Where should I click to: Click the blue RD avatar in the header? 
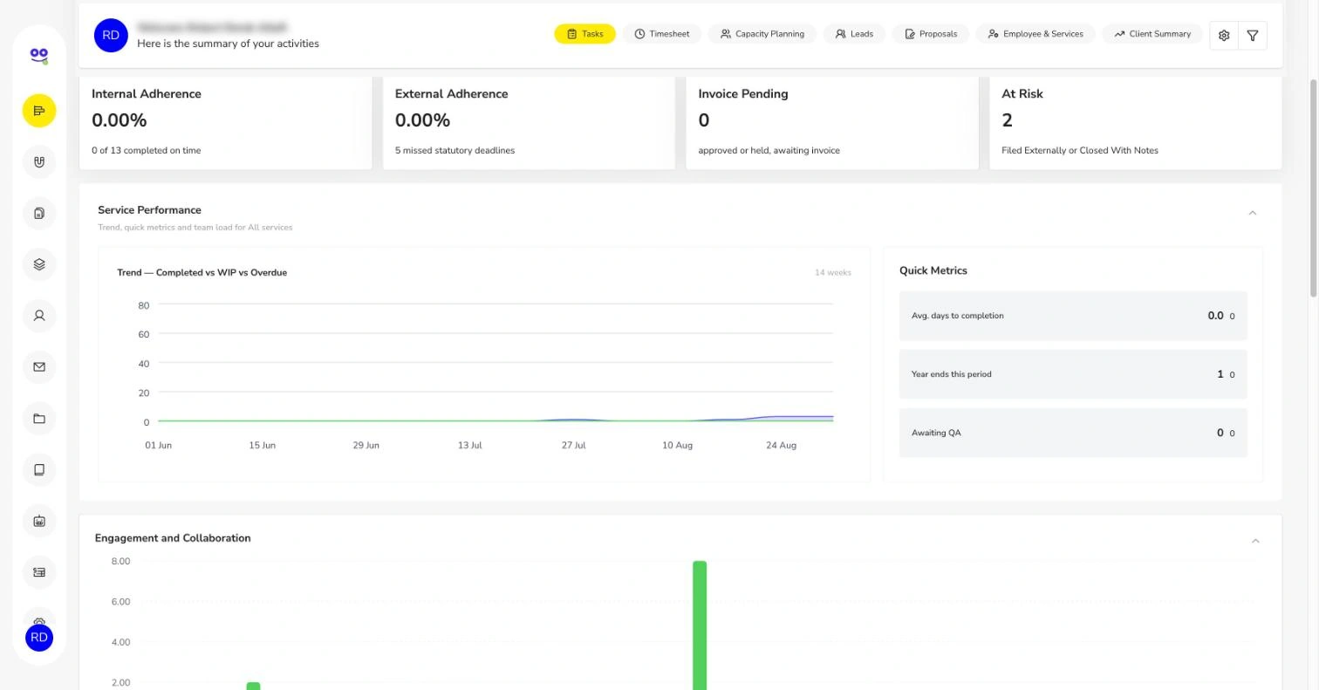(x=111, y=35)
